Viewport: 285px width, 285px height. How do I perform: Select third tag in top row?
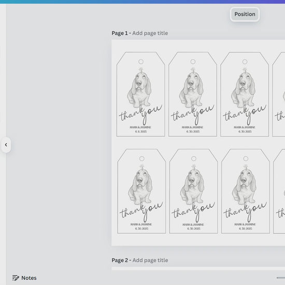245,94
